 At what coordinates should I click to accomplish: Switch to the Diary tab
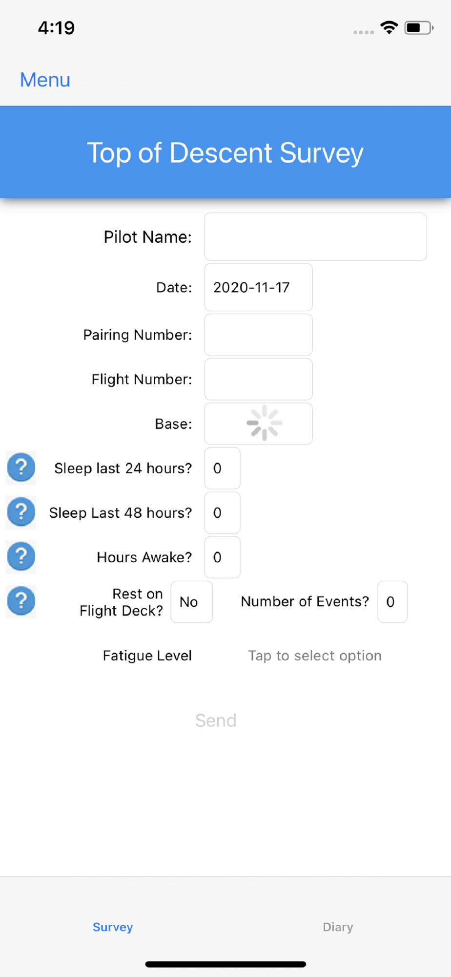click(338, 927)
